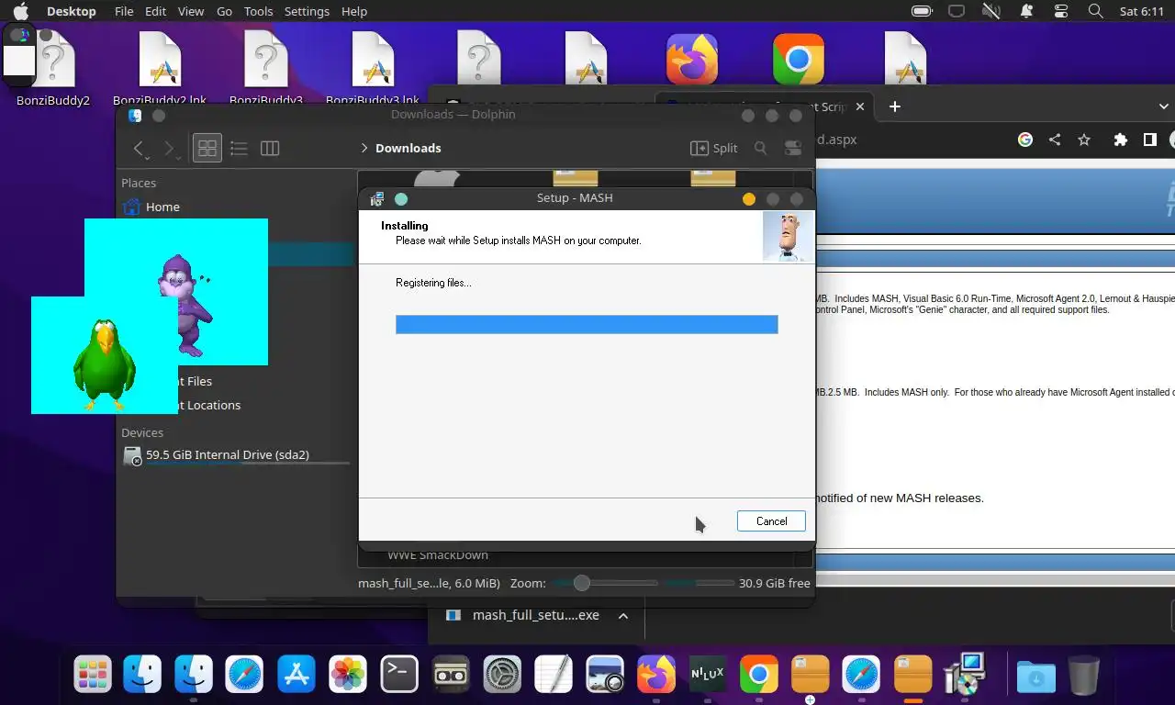Open BonziBuddy3.lnk desktop shortcut
The height and width of the screenshot is (705, 1175).
pos(373,69)
